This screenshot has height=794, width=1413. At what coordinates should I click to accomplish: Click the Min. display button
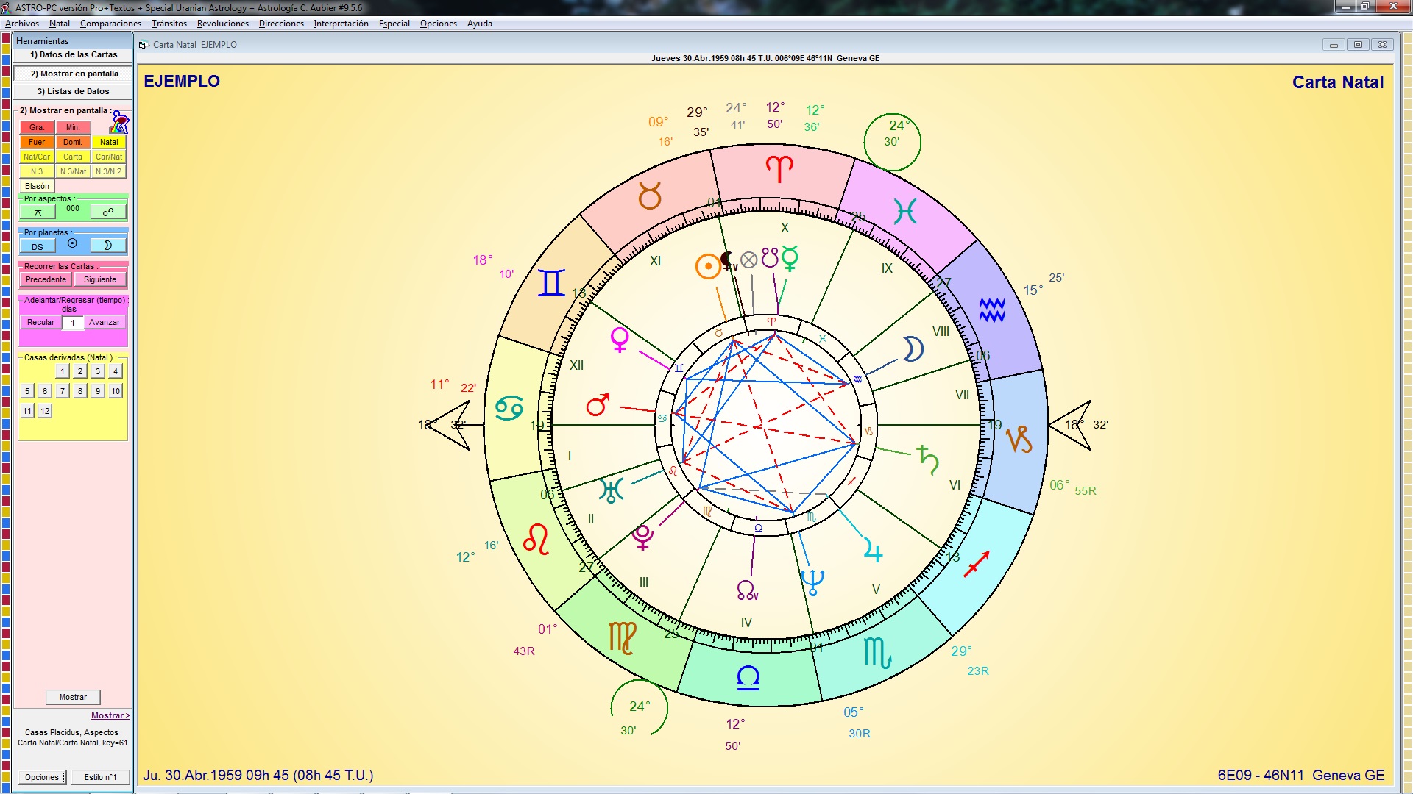tap(73, 127)
